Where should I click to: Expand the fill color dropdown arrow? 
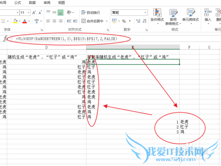(20, 21)
